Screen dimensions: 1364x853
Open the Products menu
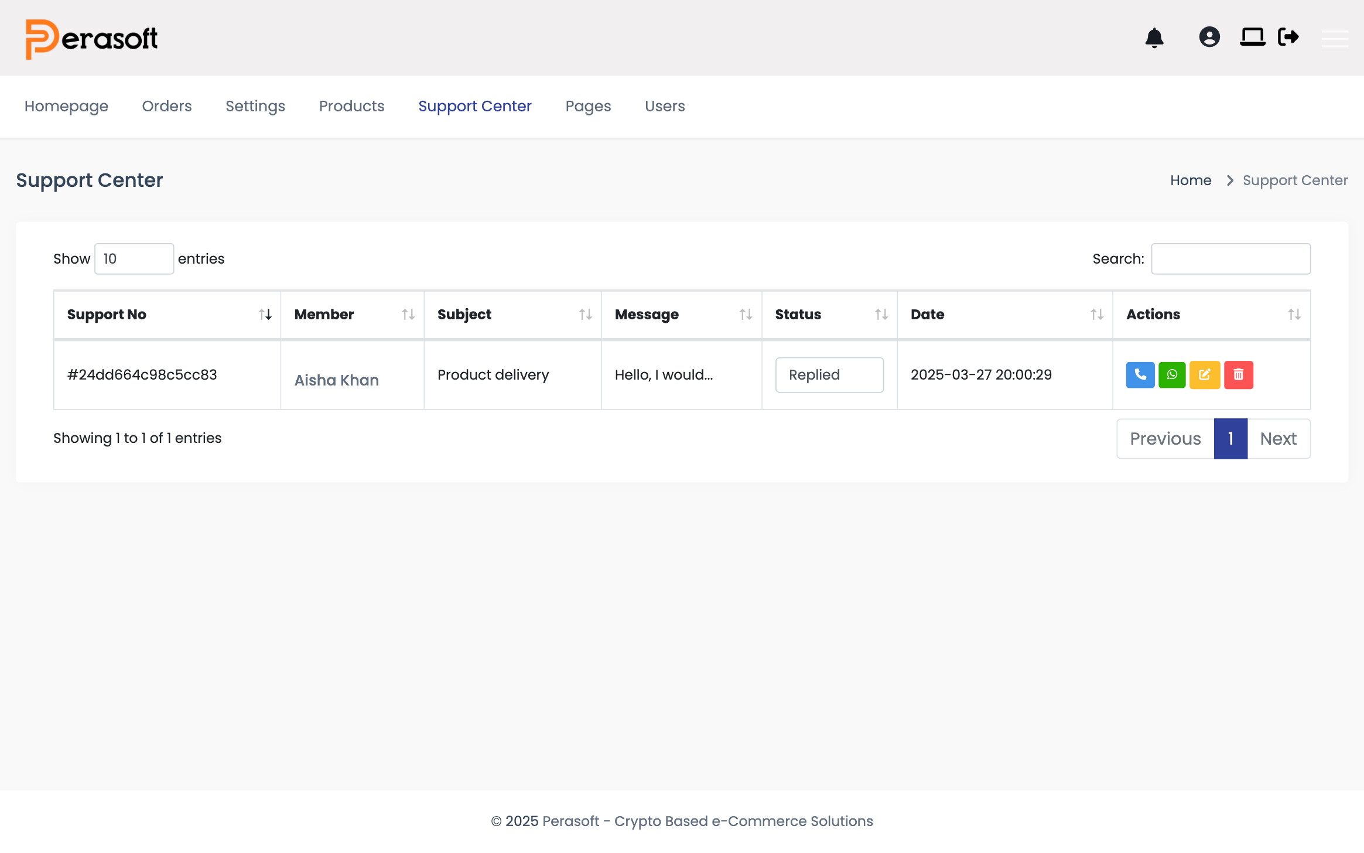(x=352, y=106)
